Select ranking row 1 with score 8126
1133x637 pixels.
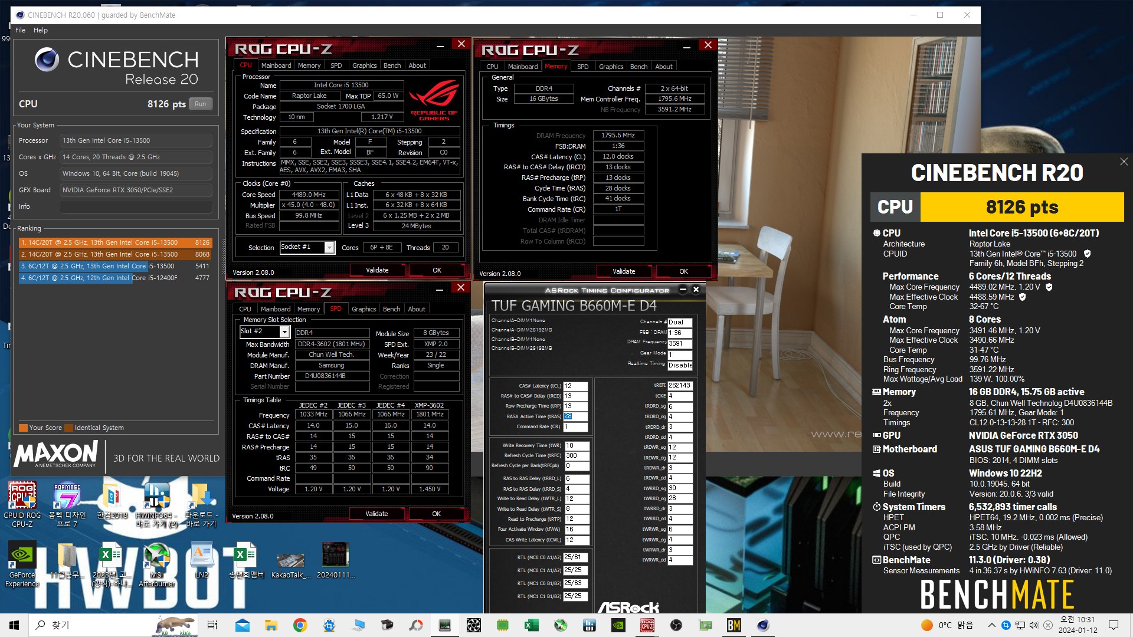pyautogui.click(x=115, y=242)
